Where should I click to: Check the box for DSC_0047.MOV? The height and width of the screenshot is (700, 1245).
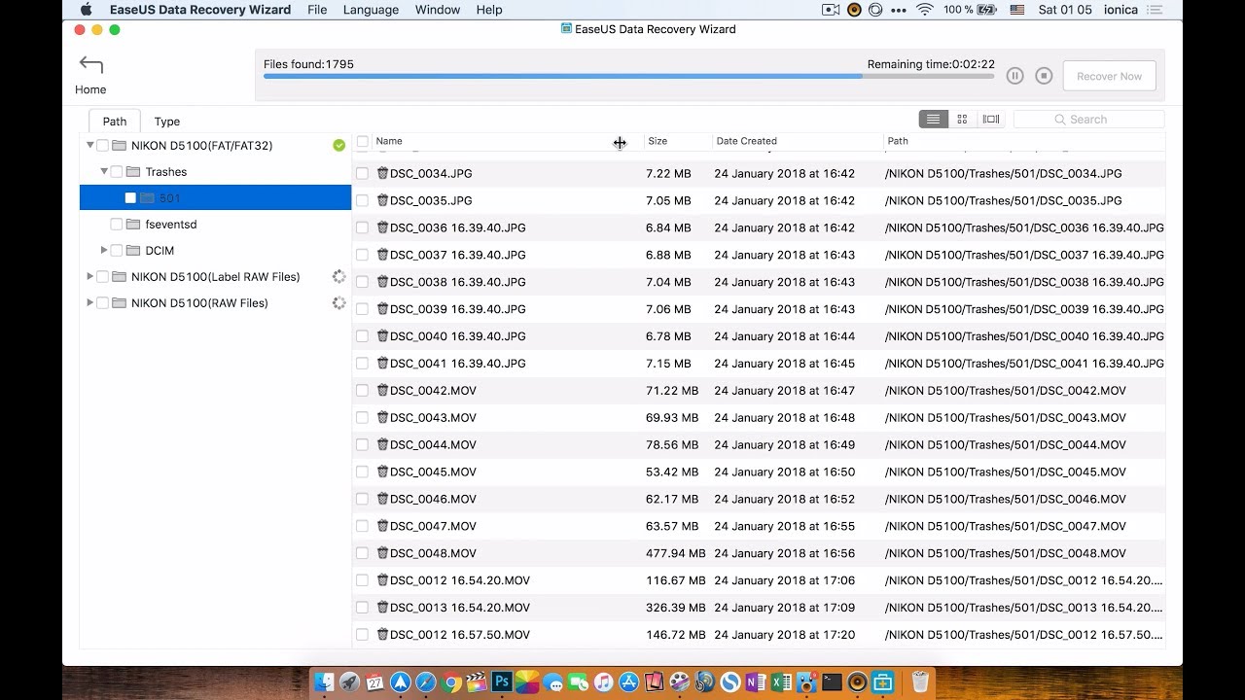[x=362, y=526]
